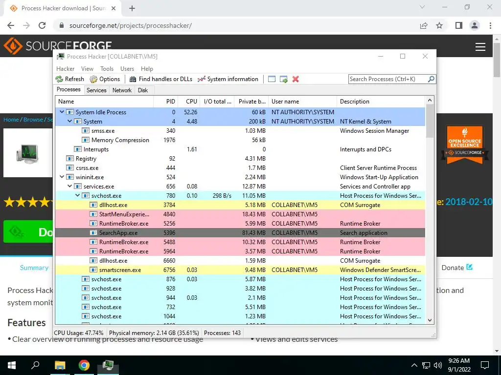
Task: Open the Help menu
Action: pyautogui.click(x=147, y=69)
